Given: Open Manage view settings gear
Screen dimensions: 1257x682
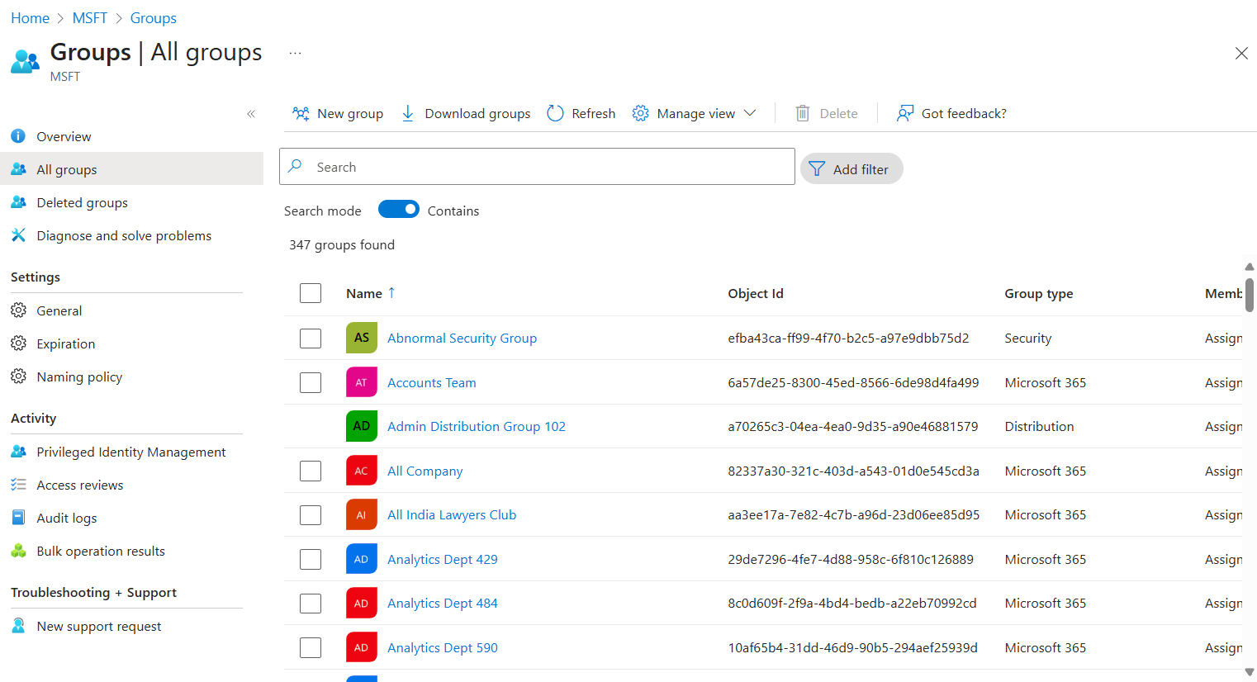Looking at the screenshot, I should tap(640, 113).
